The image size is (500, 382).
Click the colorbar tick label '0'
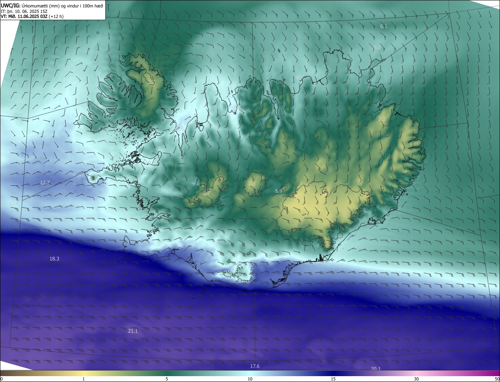point(1,379)
